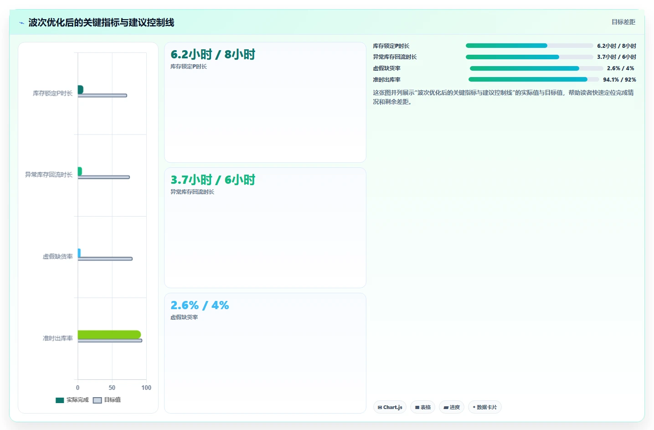Screen dimensions: 654x430
Task: Click the 库存锁定P时长 progress bar
Action: click(529, 46)
